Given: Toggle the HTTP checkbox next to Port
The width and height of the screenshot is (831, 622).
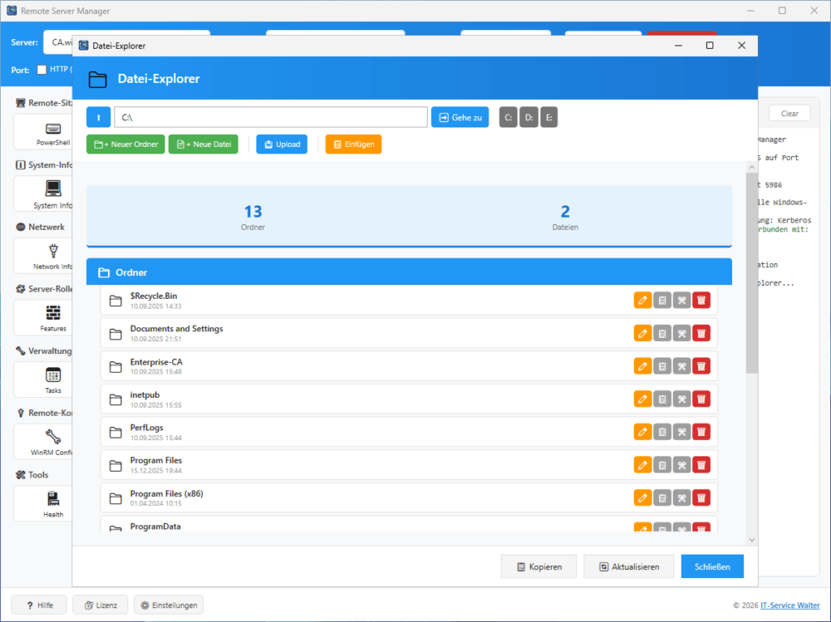Looking at the screenshot, I should (x=41, y=69).
